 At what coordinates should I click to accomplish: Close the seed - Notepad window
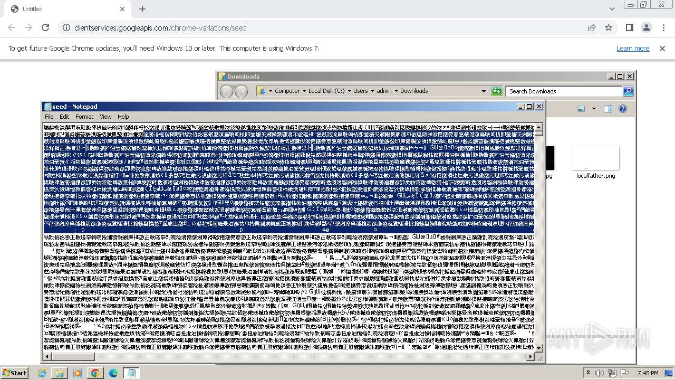(539, 106)
